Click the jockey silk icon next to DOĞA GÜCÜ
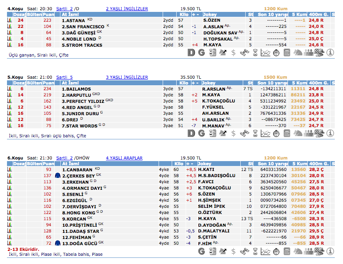The image size is (343, 264). pos(57,243)
